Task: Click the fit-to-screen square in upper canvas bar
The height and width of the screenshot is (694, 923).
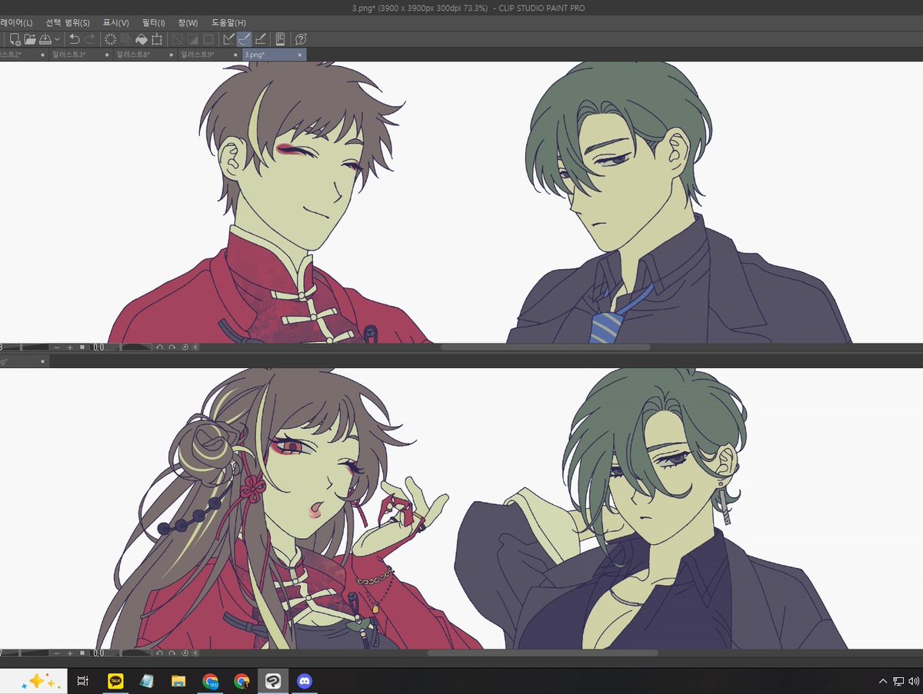Action: (x=82, y=347)
